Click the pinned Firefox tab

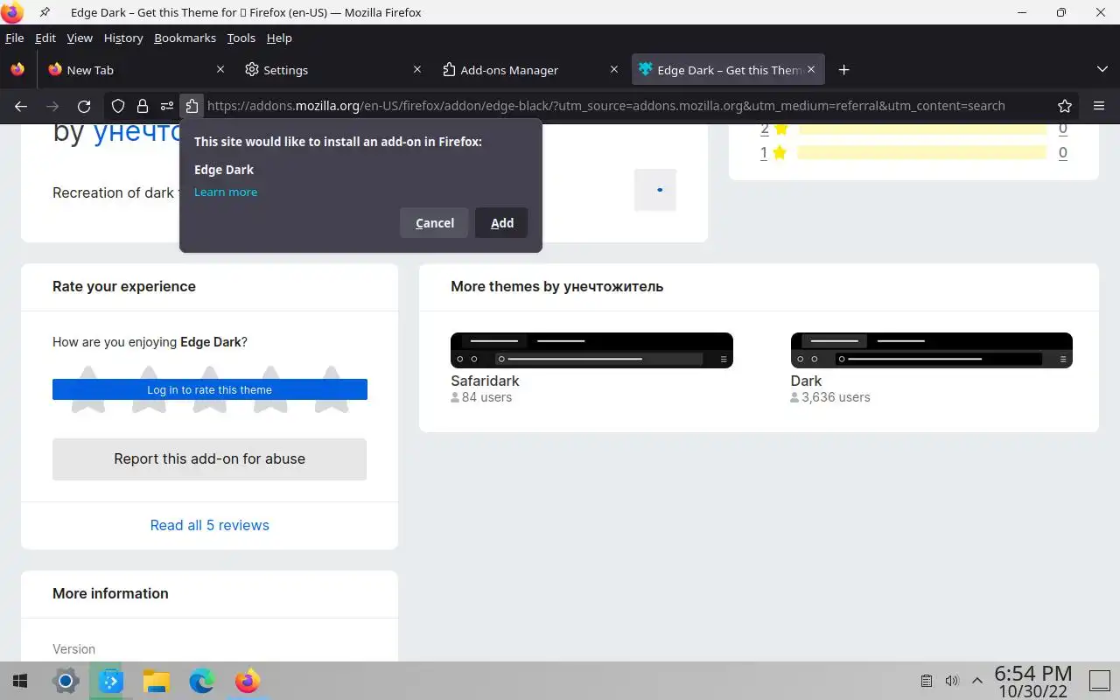17,70
